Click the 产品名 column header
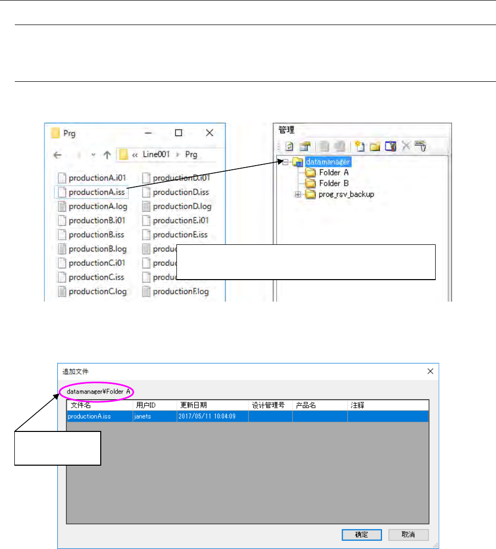This screenshot has width=496, height=549. tap(320, 405)
